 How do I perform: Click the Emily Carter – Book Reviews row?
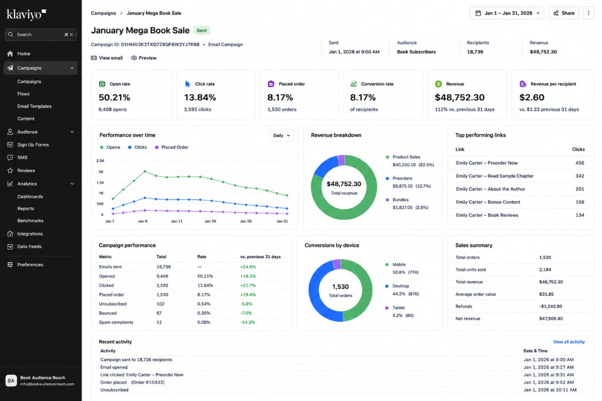(x=520, y=215)
